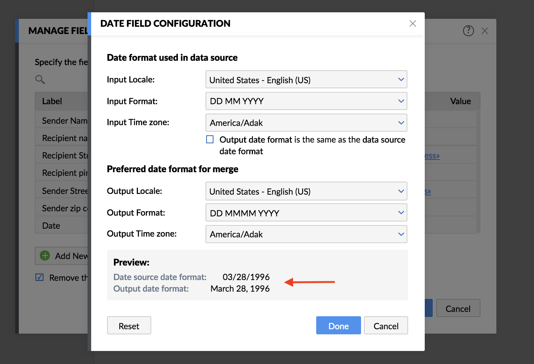Click the help question mark icon

tap(468, 31)
